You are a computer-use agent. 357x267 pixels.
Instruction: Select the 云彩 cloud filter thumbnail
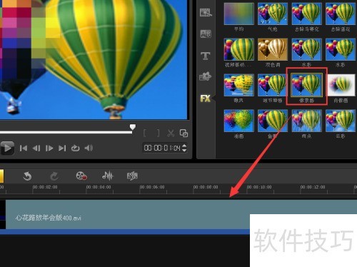pos(341,121)
